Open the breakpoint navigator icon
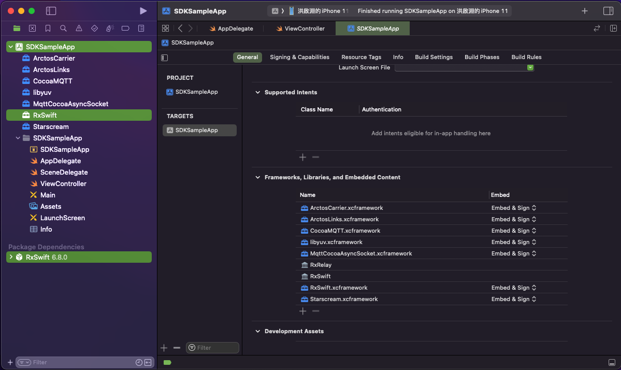 (x=125, y=29)
